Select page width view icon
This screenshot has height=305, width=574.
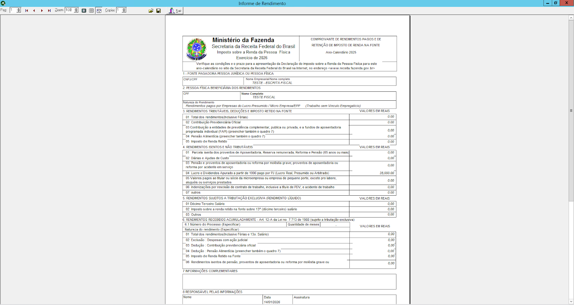point(91,10)
